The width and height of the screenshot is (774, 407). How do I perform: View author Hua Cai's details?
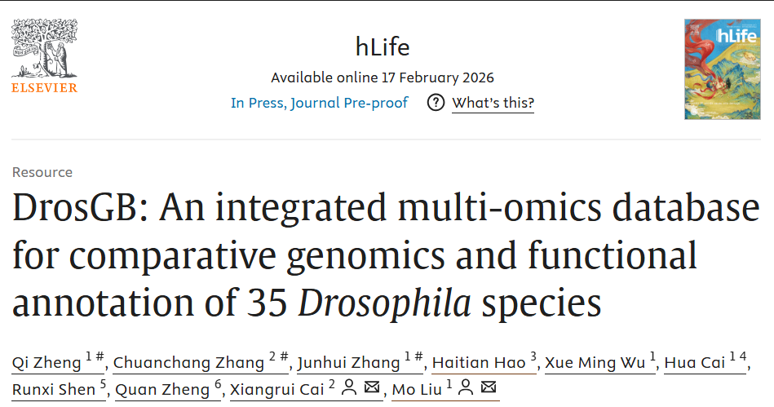(x=693, y=363)
